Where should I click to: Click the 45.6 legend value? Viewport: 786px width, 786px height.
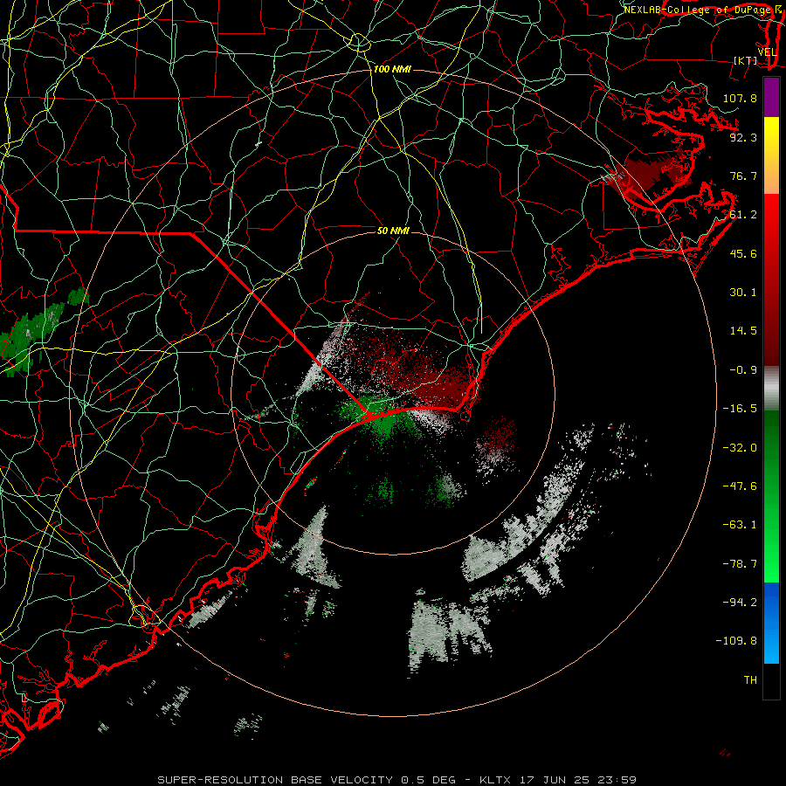point(743,253)
